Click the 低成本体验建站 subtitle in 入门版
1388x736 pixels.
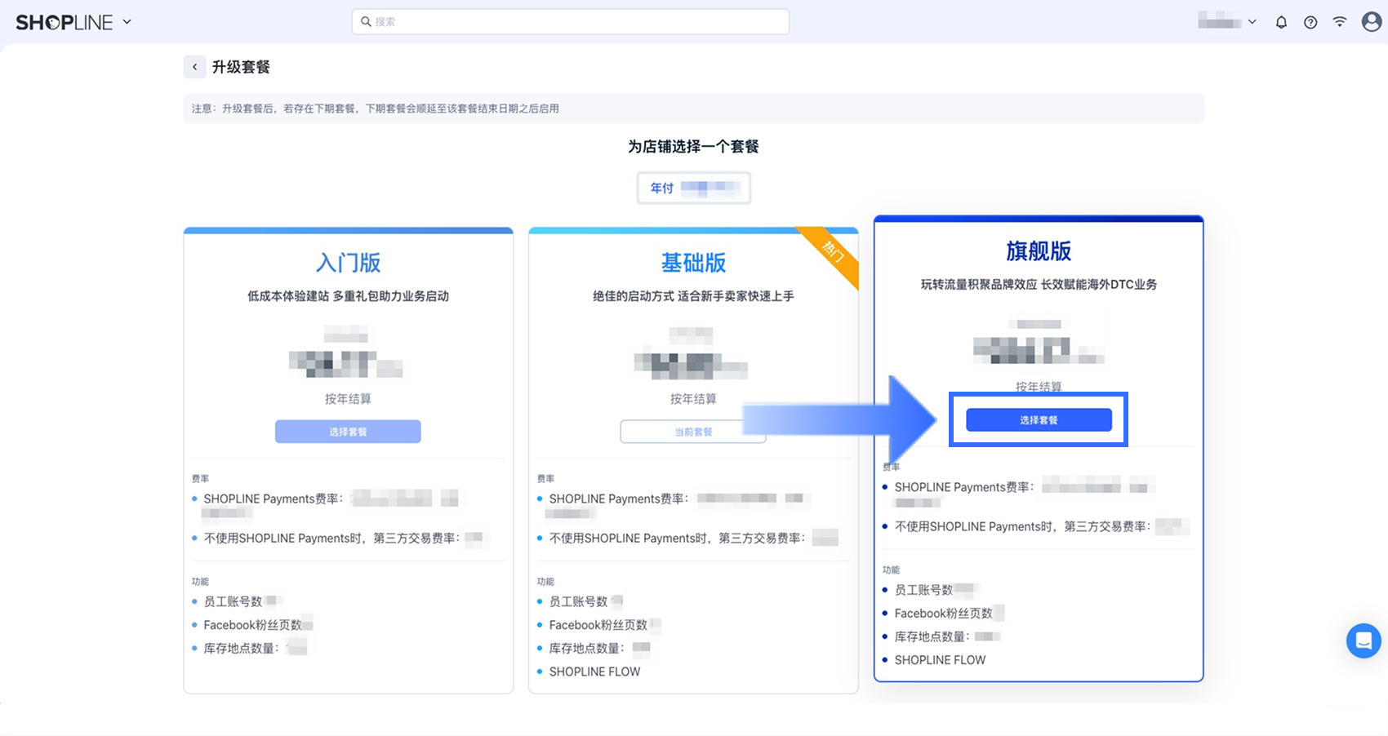(x=348, y=296)
